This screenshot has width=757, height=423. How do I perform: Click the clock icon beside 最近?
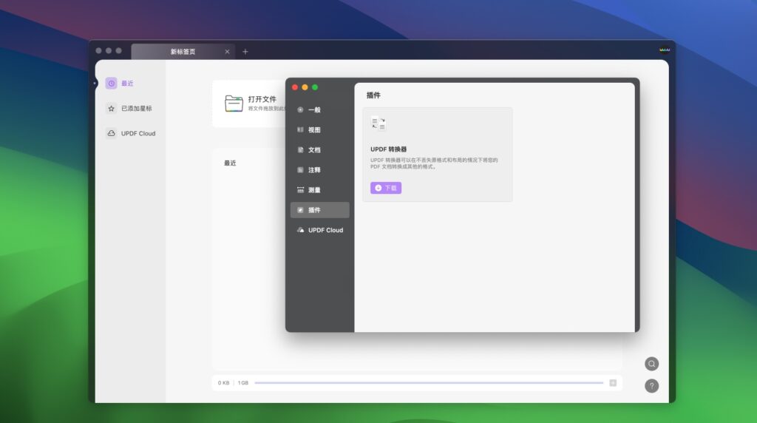coord(111,84)
